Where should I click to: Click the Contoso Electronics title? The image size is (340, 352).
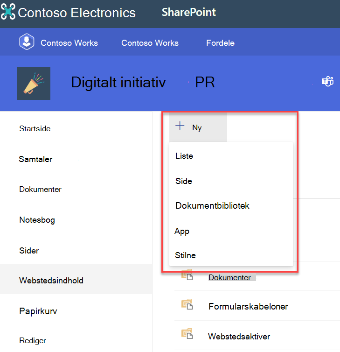tap(76, 13)
